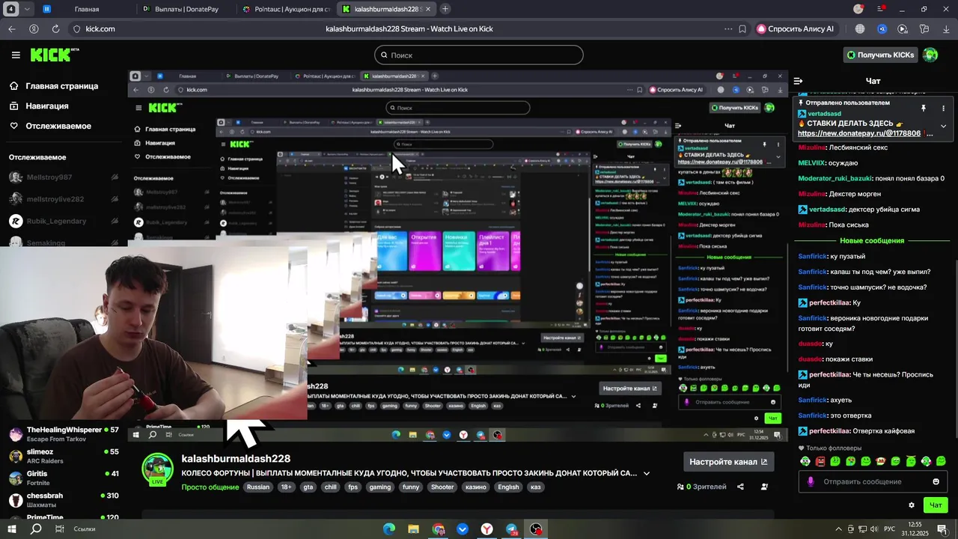
Task: Open the Kick hamburger menu
Action: pyautogui.click(x=16, y=55)
